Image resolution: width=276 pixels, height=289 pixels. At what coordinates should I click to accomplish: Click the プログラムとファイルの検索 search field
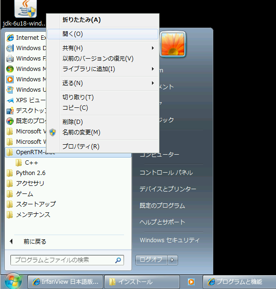pos(67,260)
